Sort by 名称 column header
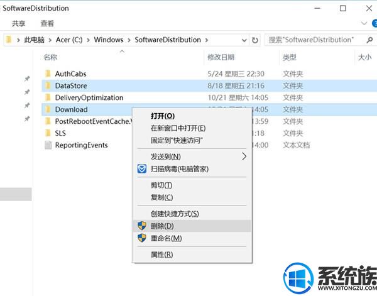 50,57
